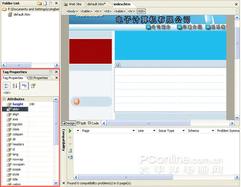
Task: Select the <body> tag in quick tag selector
Action: click(x=72, y=11)
